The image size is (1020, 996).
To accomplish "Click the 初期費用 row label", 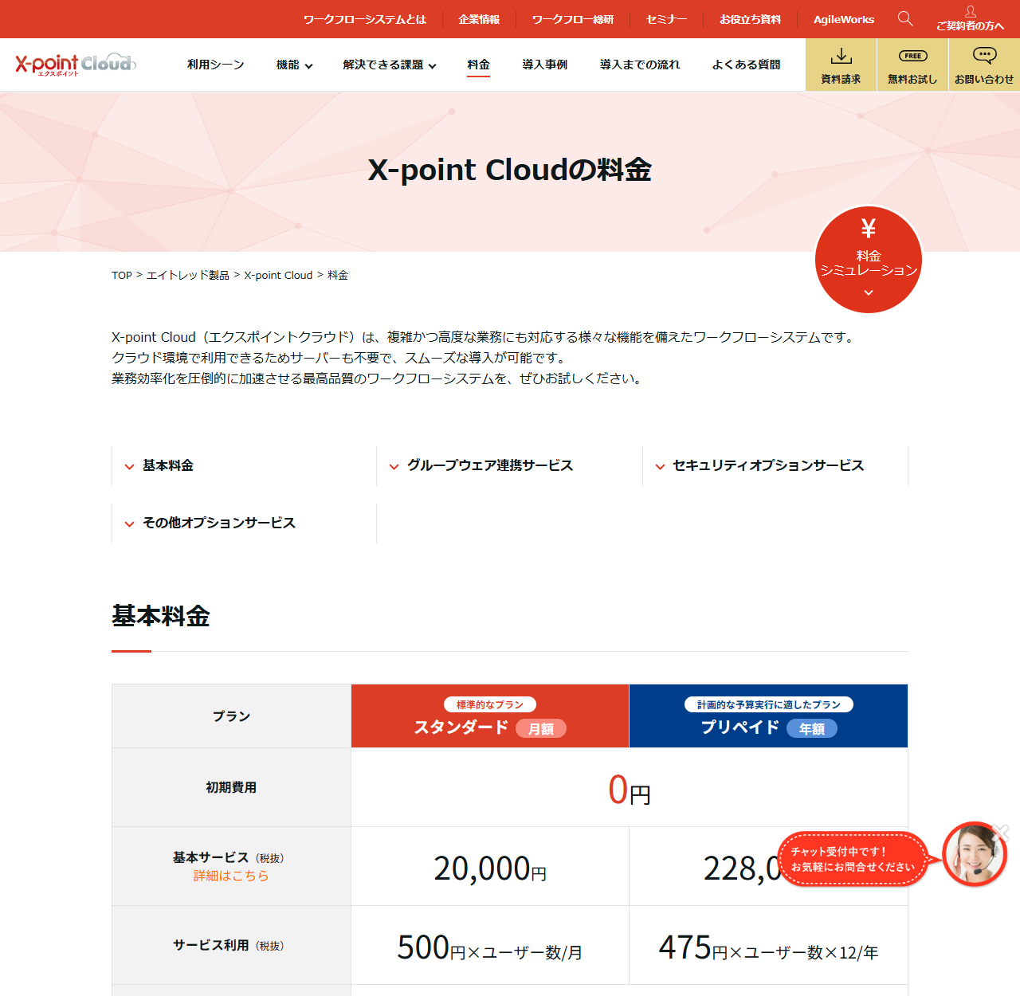I will 231,787.
